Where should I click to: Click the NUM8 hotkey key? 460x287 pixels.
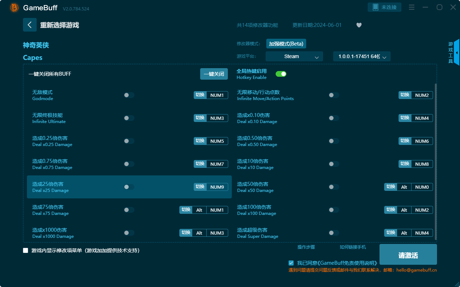coord(422,164)
